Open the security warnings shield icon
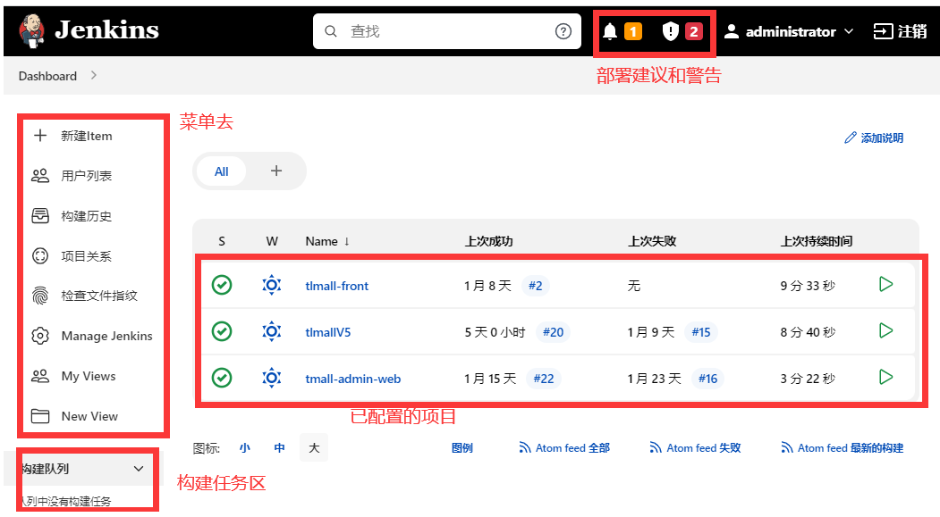940x517 pixels. pyautogui.click(x=670, y=31)
